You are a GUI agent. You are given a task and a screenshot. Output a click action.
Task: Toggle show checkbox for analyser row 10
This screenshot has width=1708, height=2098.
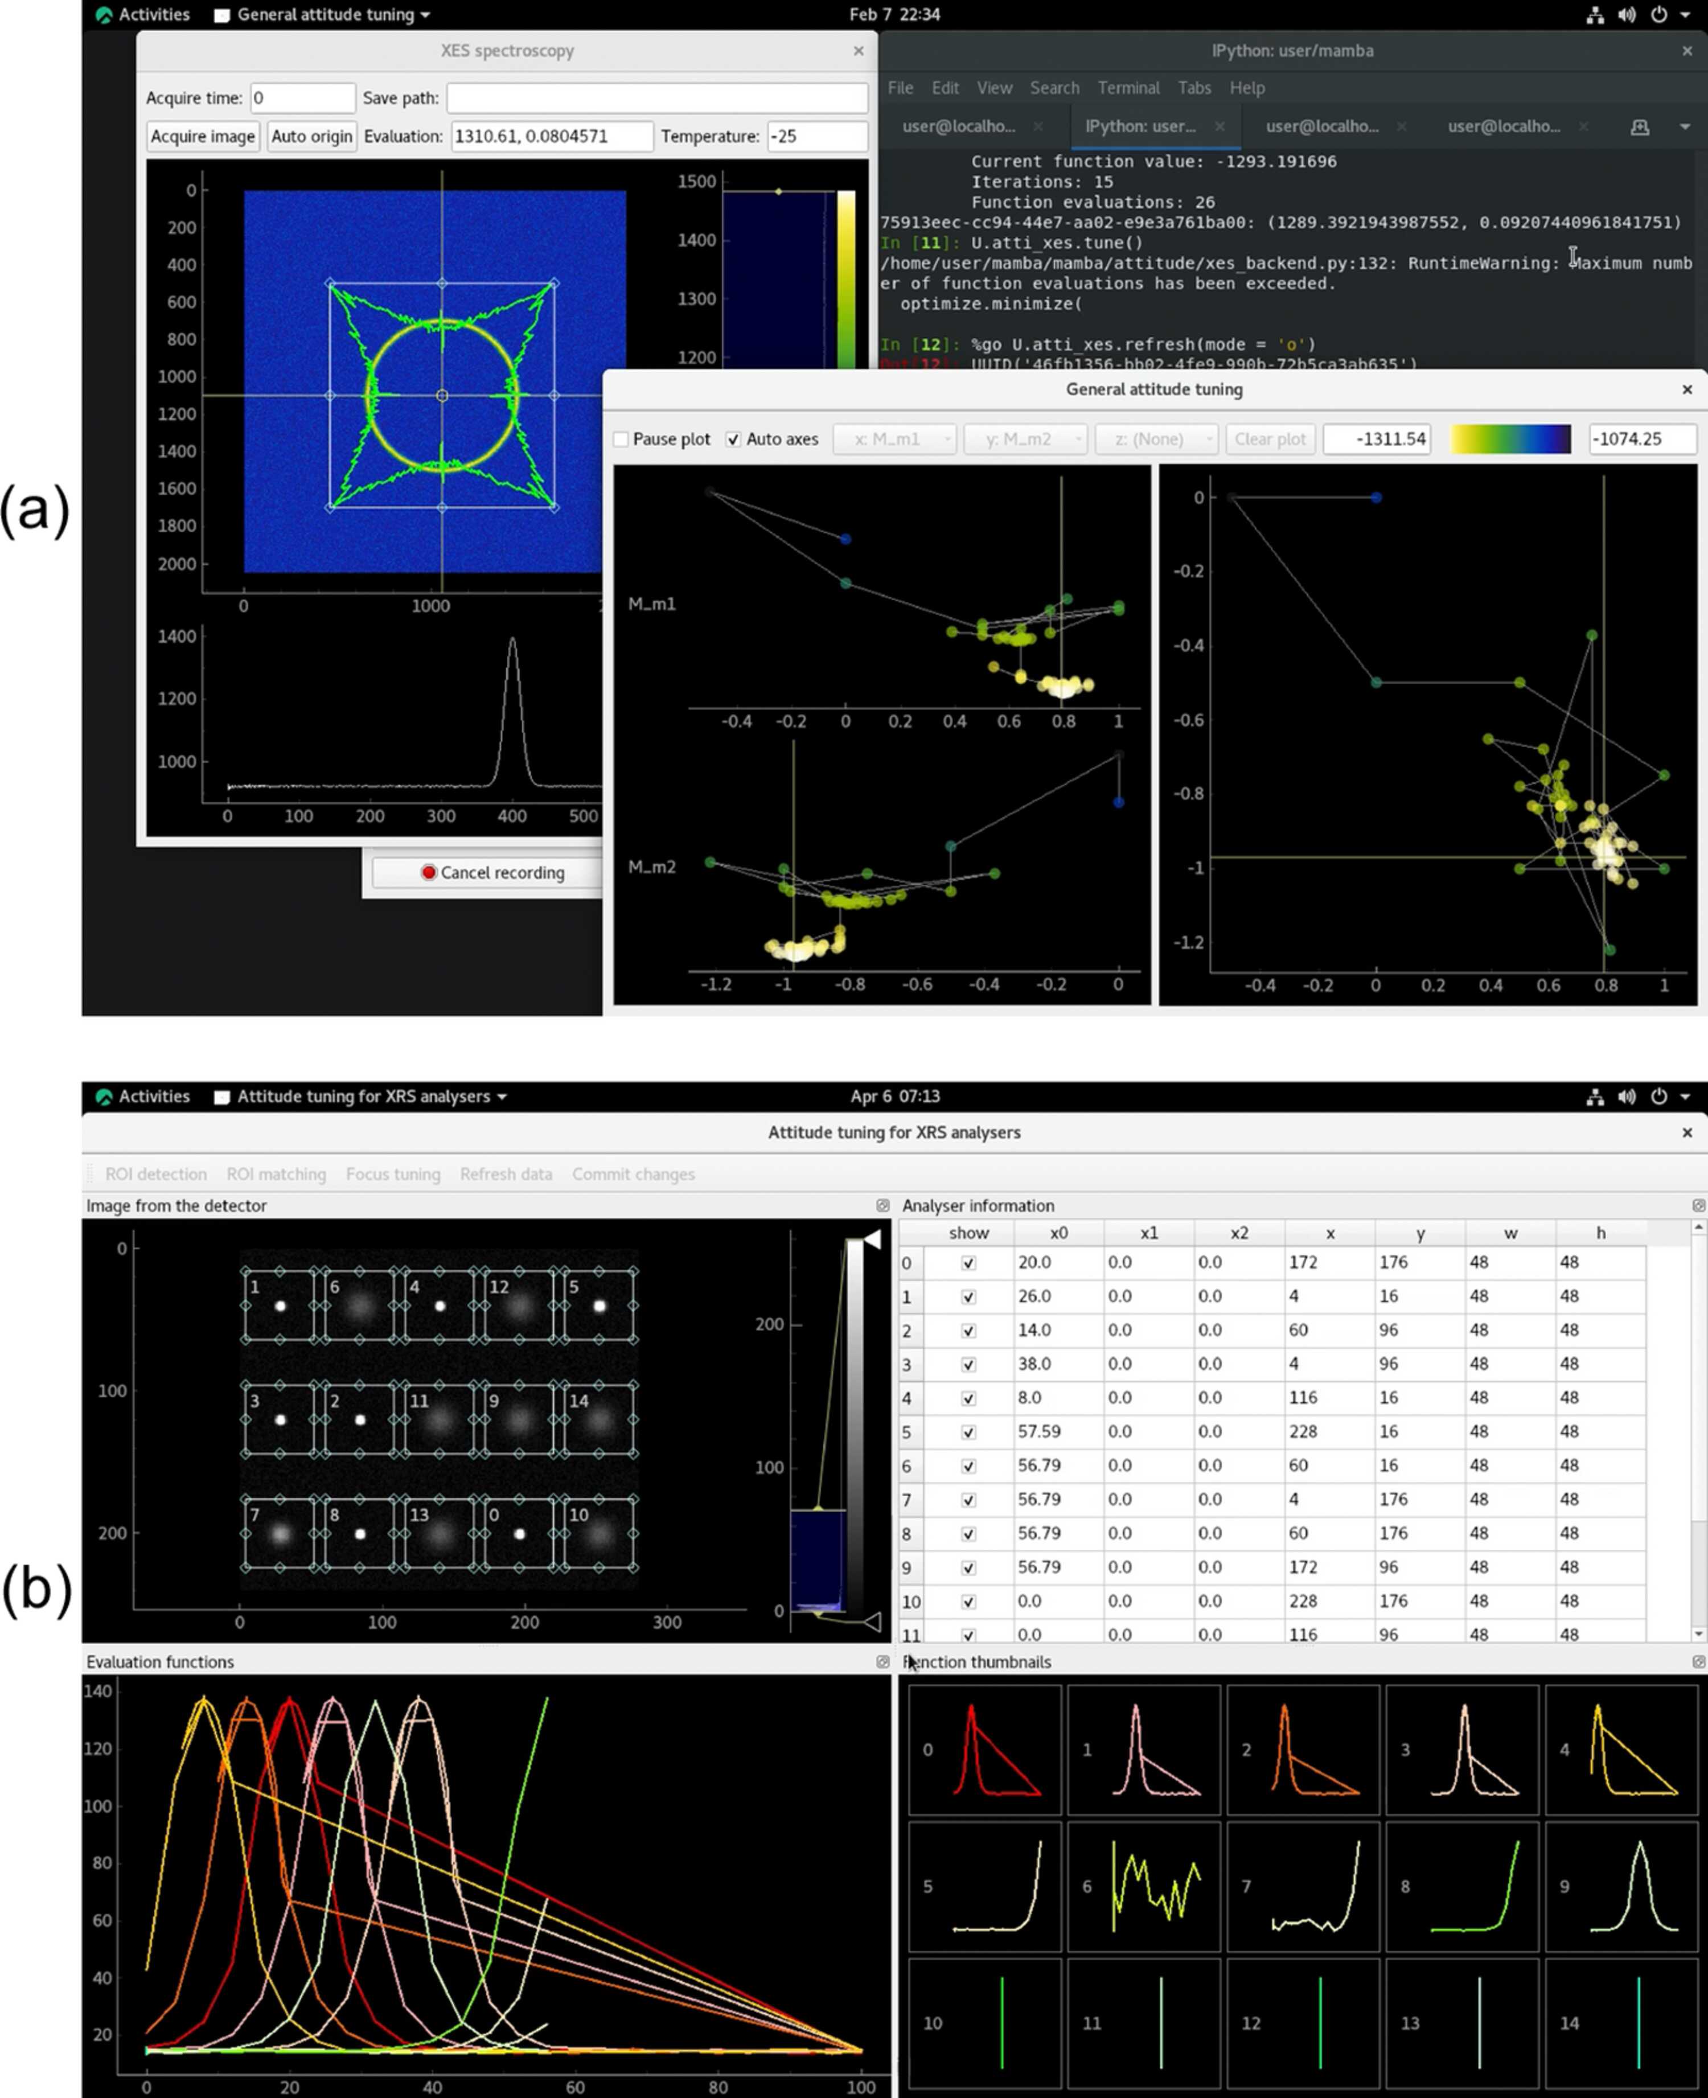tap(968, 1602)
